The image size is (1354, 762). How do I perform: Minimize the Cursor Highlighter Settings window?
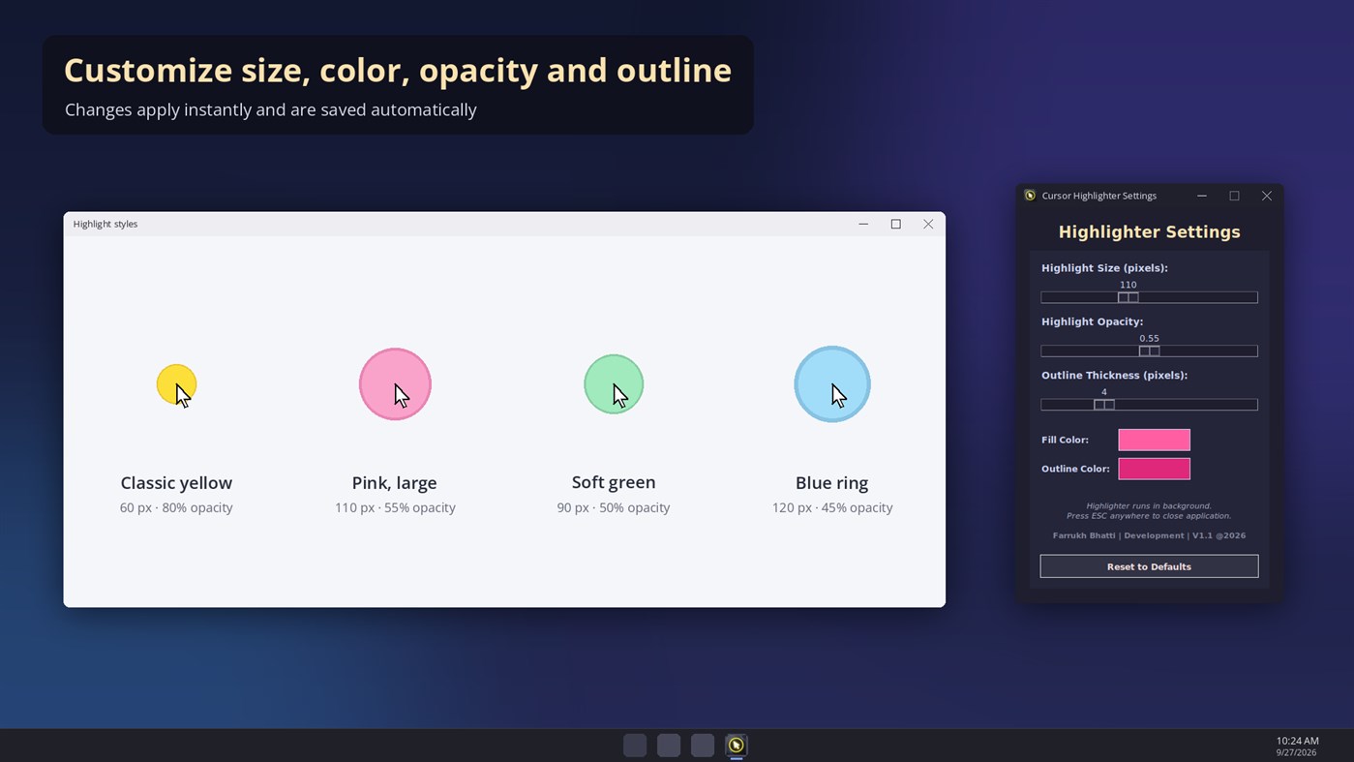(x=1202, y=196)
